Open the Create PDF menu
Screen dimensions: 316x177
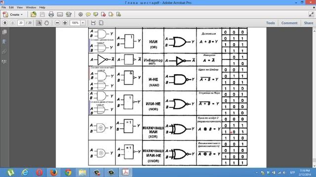pos(13,14)
